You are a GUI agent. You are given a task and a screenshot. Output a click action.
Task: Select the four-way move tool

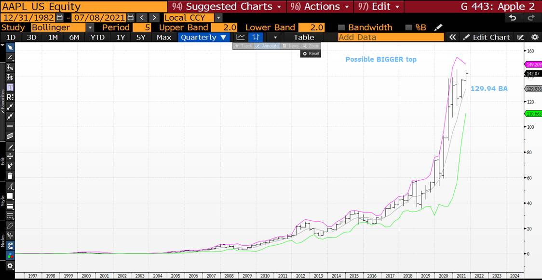pyautogui.click(x=10, y=157)
